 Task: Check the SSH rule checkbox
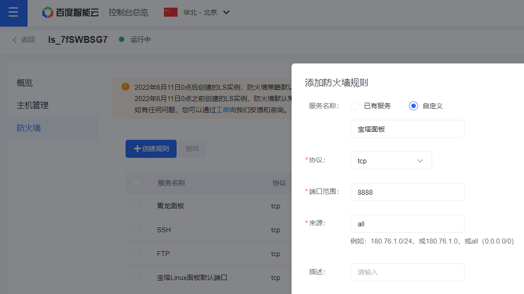tap(136, 230)
